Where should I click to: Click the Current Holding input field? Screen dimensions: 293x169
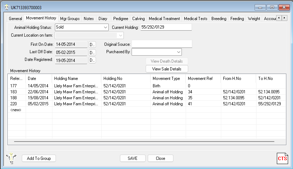tap(166, 27)
